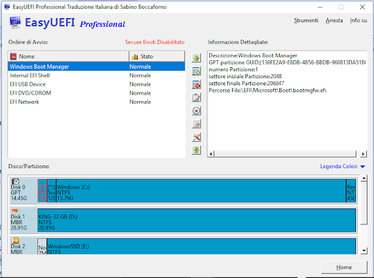The image size is (374, 278).
Task: Move selected boot entry up
Action: (x=196, y=58)
